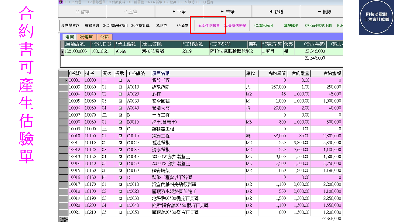This screenshot has height=222, width=396.
Task: Select the 挖土(含棄土) item cell
Action: point(198,122)
